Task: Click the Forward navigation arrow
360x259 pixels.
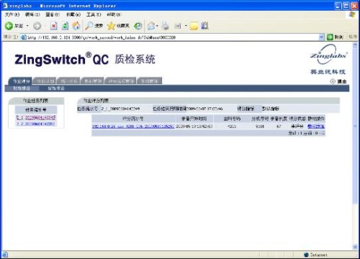Action: (x=37, y=26)
